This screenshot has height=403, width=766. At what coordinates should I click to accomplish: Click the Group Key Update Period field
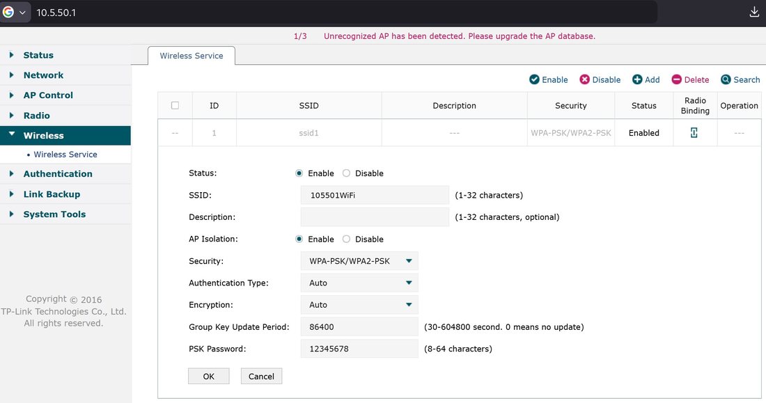(x=359, y=327)
